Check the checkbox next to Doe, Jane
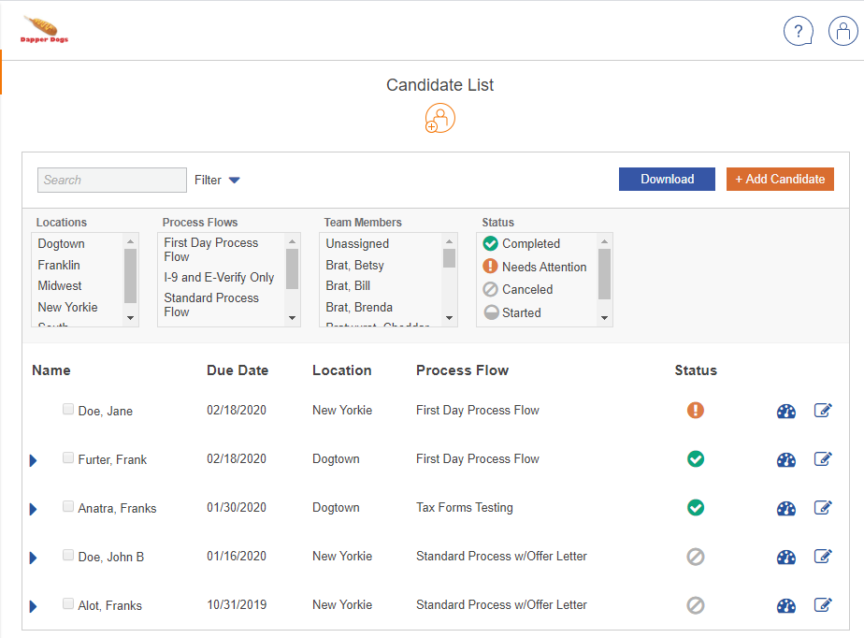864x638 pixels. tap(67, 409)
